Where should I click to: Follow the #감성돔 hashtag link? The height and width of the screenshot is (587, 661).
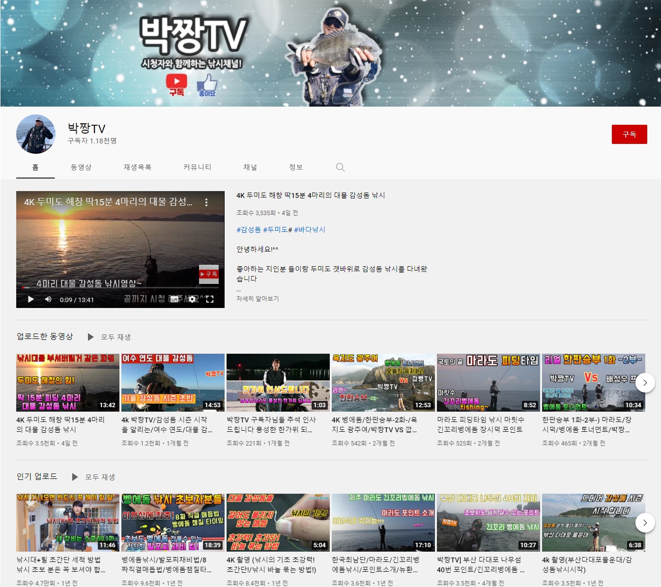click(x=249, y=229)
